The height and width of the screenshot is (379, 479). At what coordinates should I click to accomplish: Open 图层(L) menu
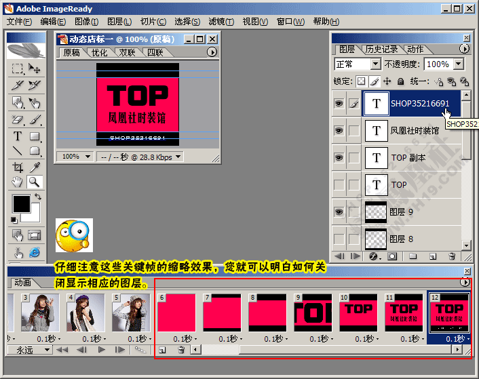pyautogui.click(x=119, y=22)
